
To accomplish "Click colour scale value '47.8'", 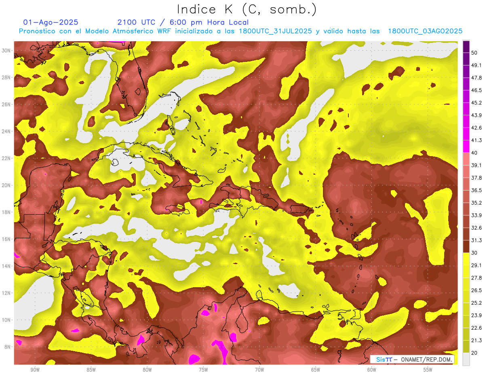I will pos(476,78).
